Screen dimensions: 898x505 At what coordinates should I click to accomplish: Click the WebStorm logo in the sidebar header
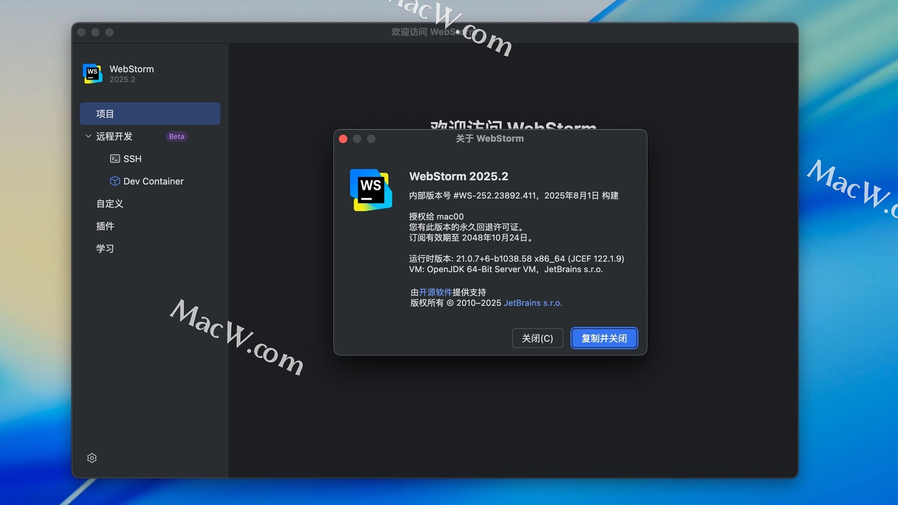point(93,73)
